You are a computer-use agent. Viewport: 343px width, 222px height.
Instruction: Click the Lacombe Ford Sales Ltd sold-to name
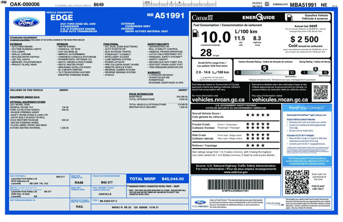coord(24,179)
